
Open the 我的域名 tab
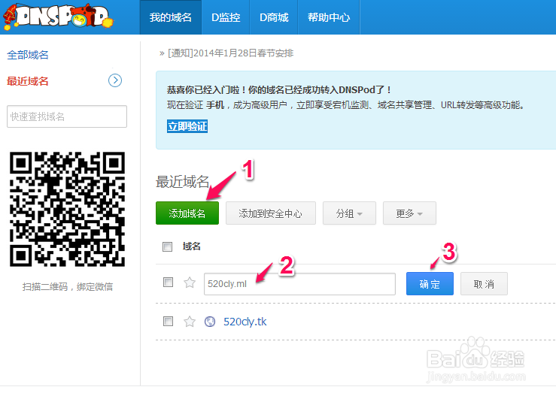pyautogui.click(x=171, y=17)
